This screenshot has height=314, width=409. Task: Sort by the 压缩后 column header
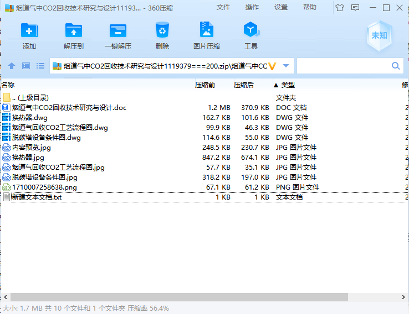coord(244,85)
